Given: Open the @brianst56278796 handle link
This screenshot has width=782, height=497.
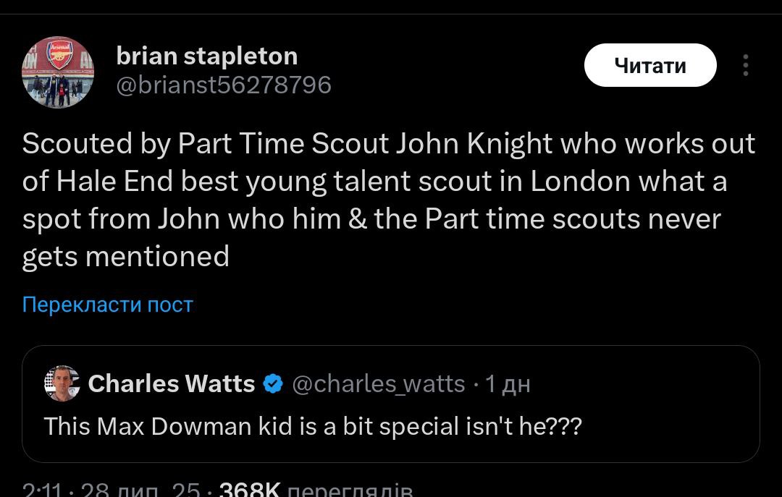Looking at the screenshot, I should click(224, 85).
